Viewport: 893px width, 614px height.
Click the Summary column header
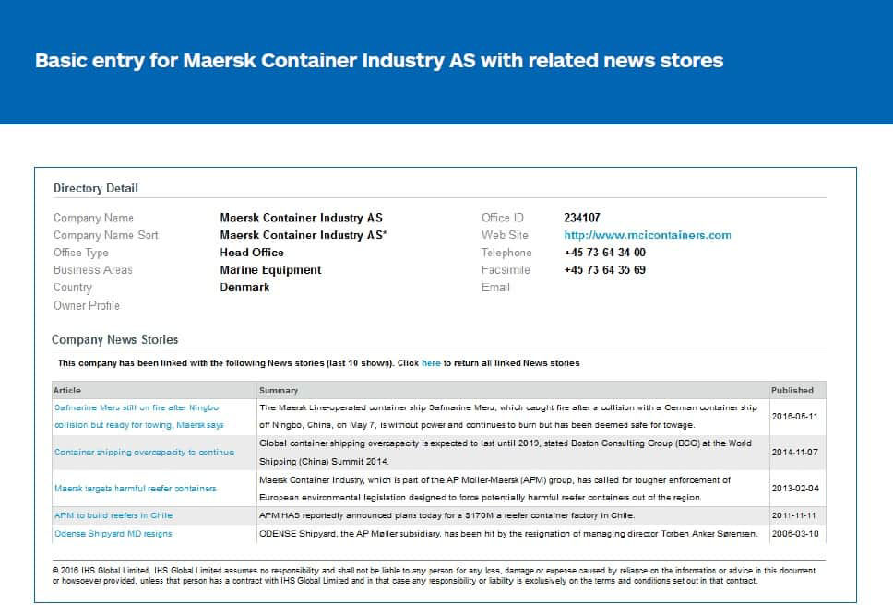click(x=279, y=390)
